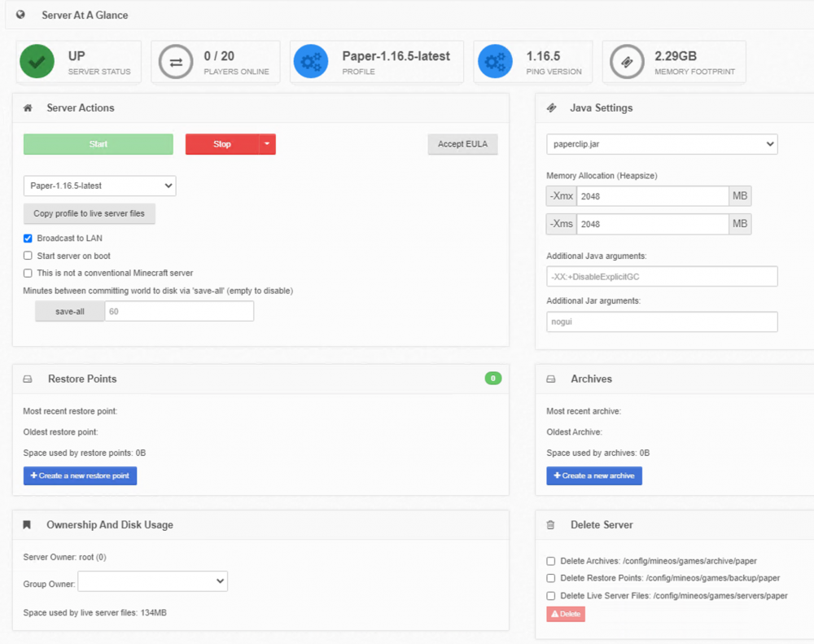Click the Restore Points drive icon
Viewport: 814px width, 644px height.
28,379
